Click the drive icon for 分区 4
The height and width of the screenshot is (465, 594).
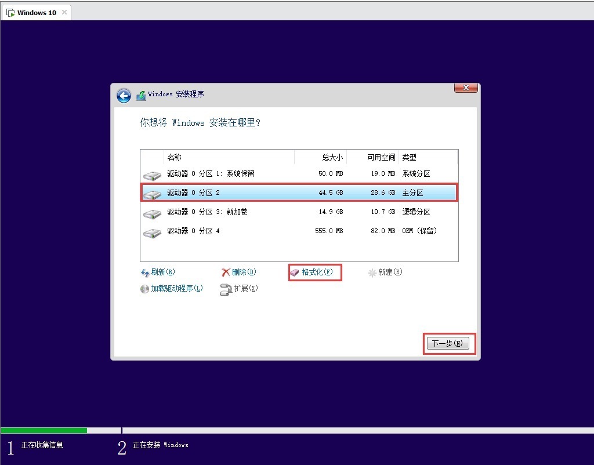[x=152, y=232]
